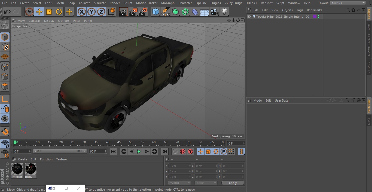Toggle Enable Snap magnet icon
Screen dimensions: 372x192
point(5,131)
